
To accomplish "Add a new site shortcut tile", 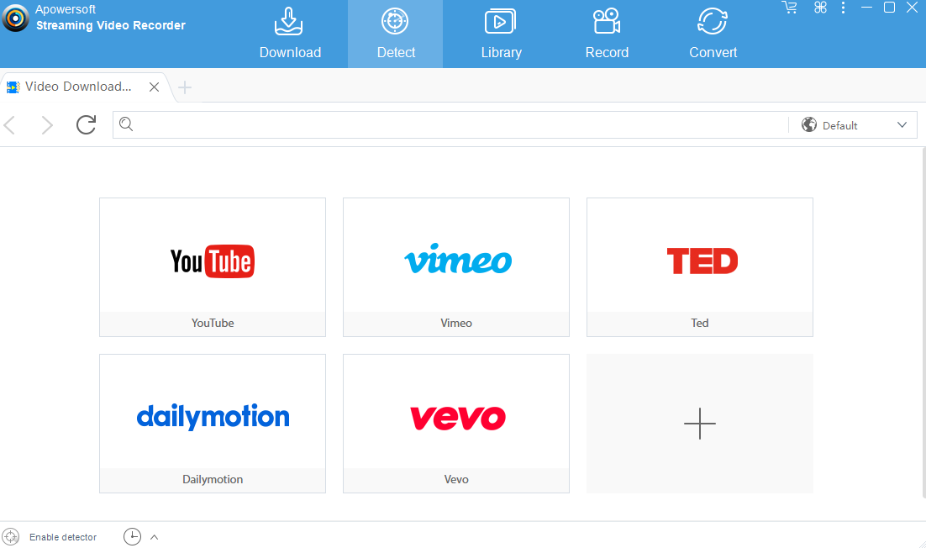I will point(700,424).
